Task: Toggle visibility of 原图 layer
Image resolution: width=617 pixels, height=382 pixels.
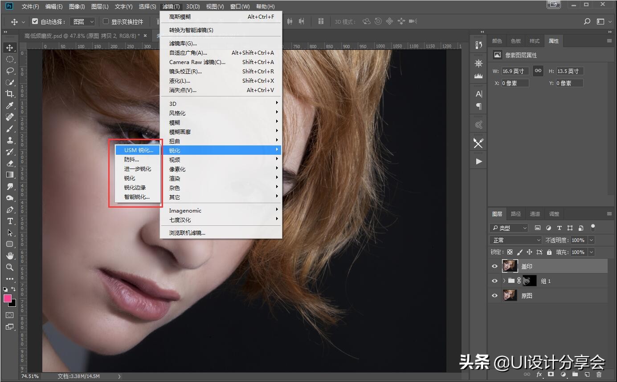Action: (494, 296)
